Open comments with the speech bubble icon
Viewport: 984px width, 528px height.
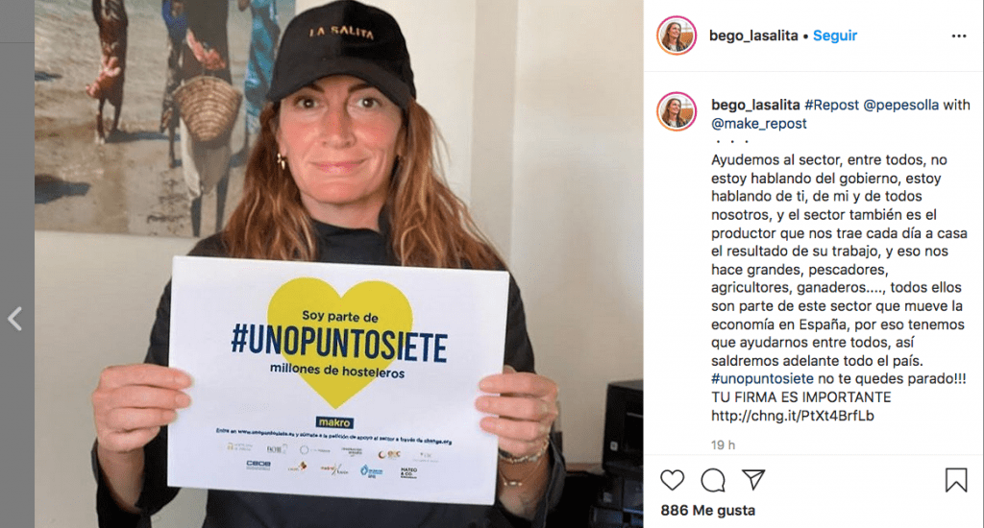click(713, 480)
